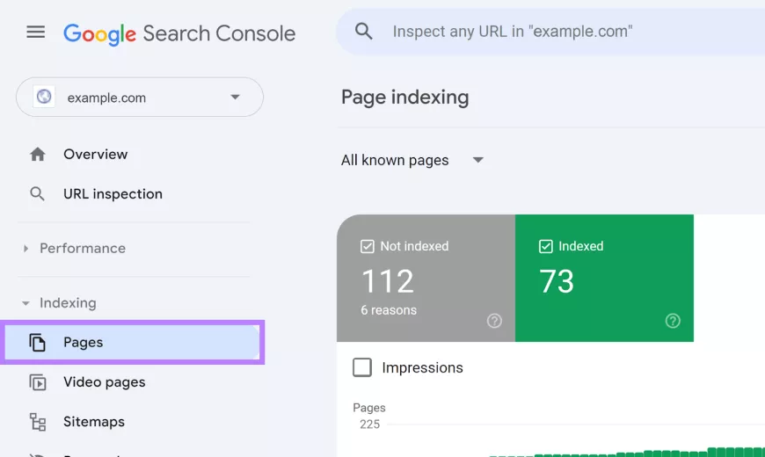Image resolution: width=765 pixels, height=457 pixels.
Task: Select Pages under Indexing
Action: click(x=132, y=343)
